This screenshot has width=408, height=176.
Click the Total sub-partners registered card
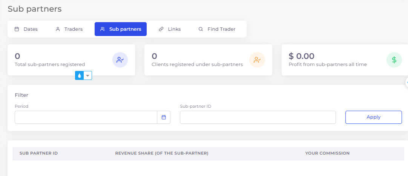pyautogui.click(x=71, y=60)
